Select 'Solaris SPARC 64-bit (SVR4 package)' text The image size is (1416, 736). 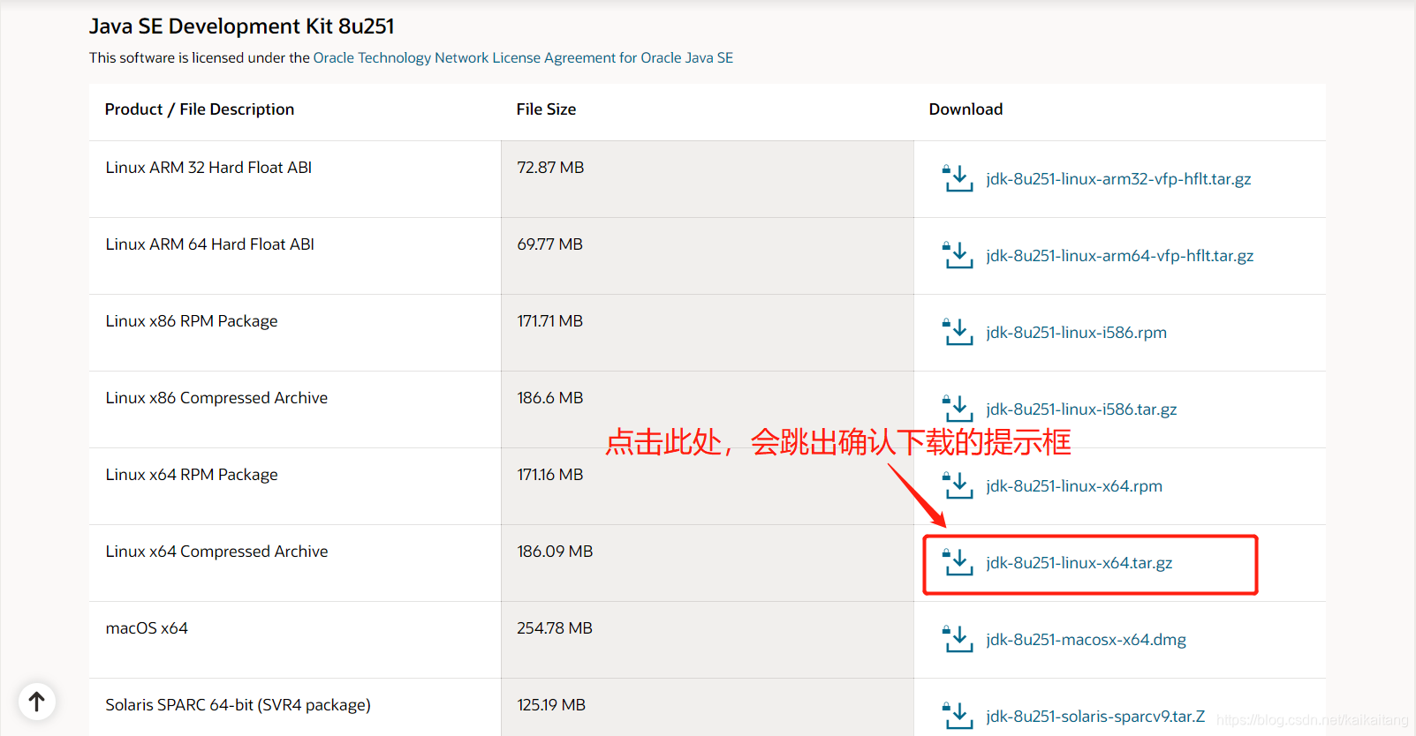click(238, 704)
